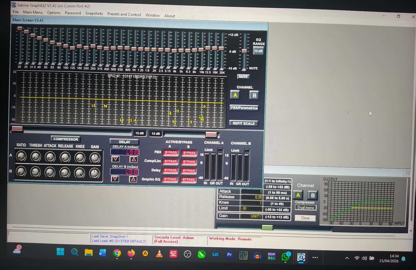This screenshot has width=416, height=270.
Task: Toggle FBX bypass for channel B
Action: (189, 153)
